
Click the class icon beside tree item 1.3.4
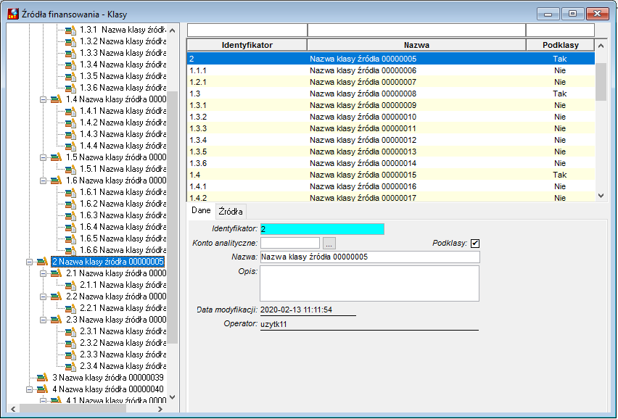(x=70, y=65)
